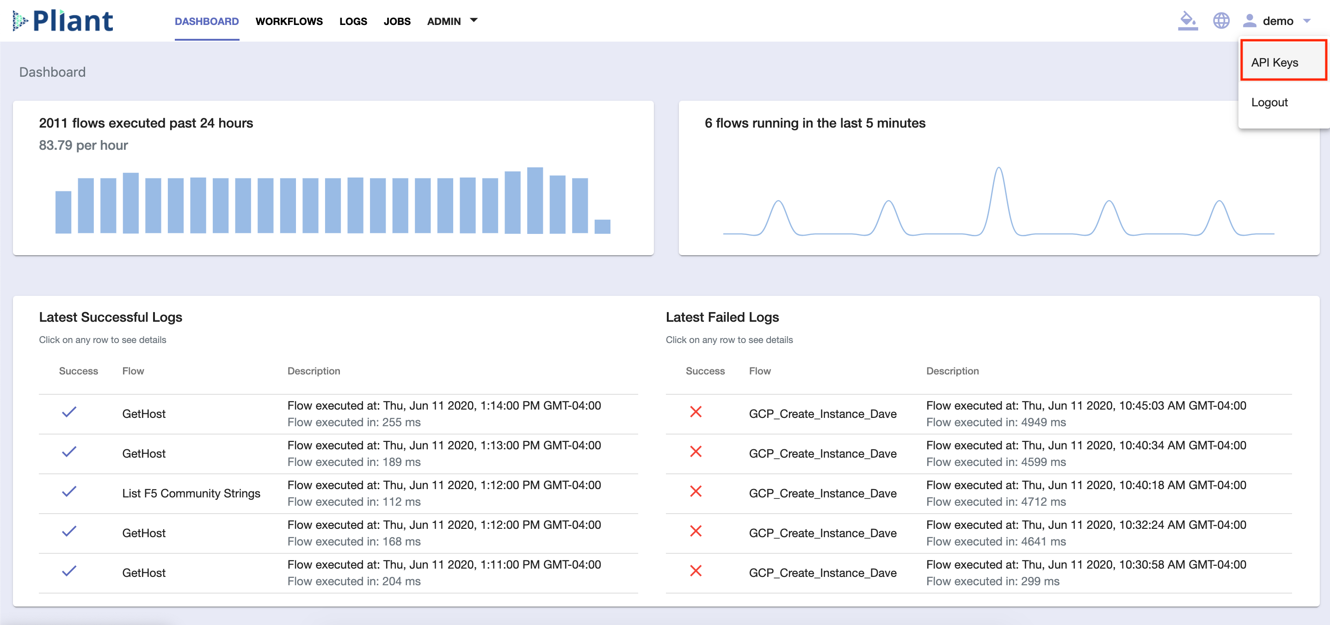Go to the LOGS tab
1330x625 pixels.
(x=353, y=21)
